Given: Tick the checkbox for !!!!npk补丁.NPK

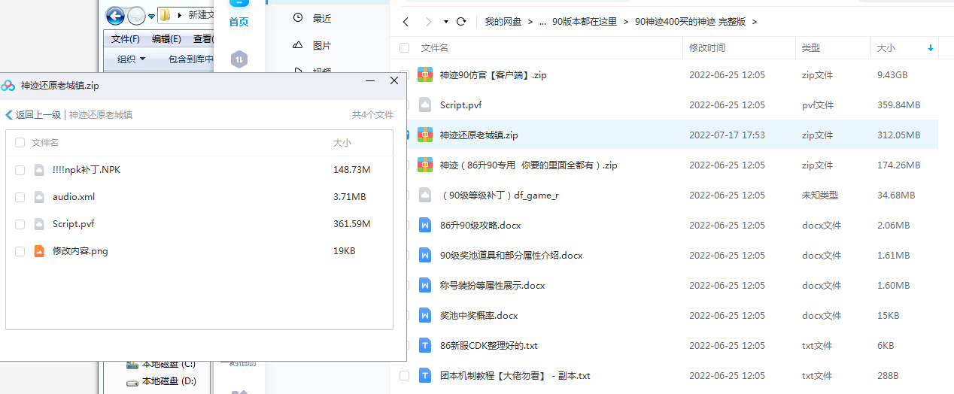Looking at the screenshot, I should pos(20,170).
